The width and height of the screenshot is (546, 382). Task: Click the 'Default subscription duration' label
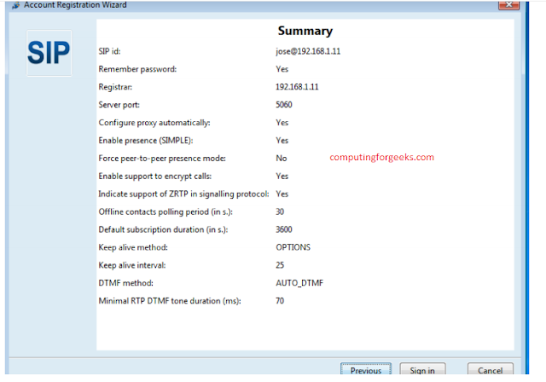[163, 229]
